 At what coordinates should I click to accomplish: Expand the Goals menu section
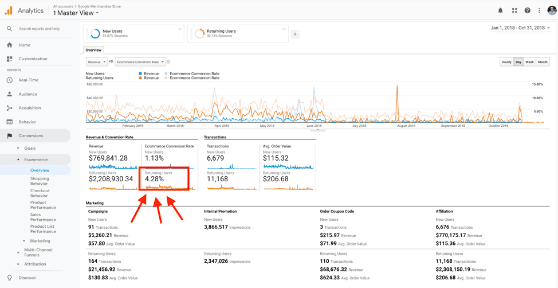(30, 148)
